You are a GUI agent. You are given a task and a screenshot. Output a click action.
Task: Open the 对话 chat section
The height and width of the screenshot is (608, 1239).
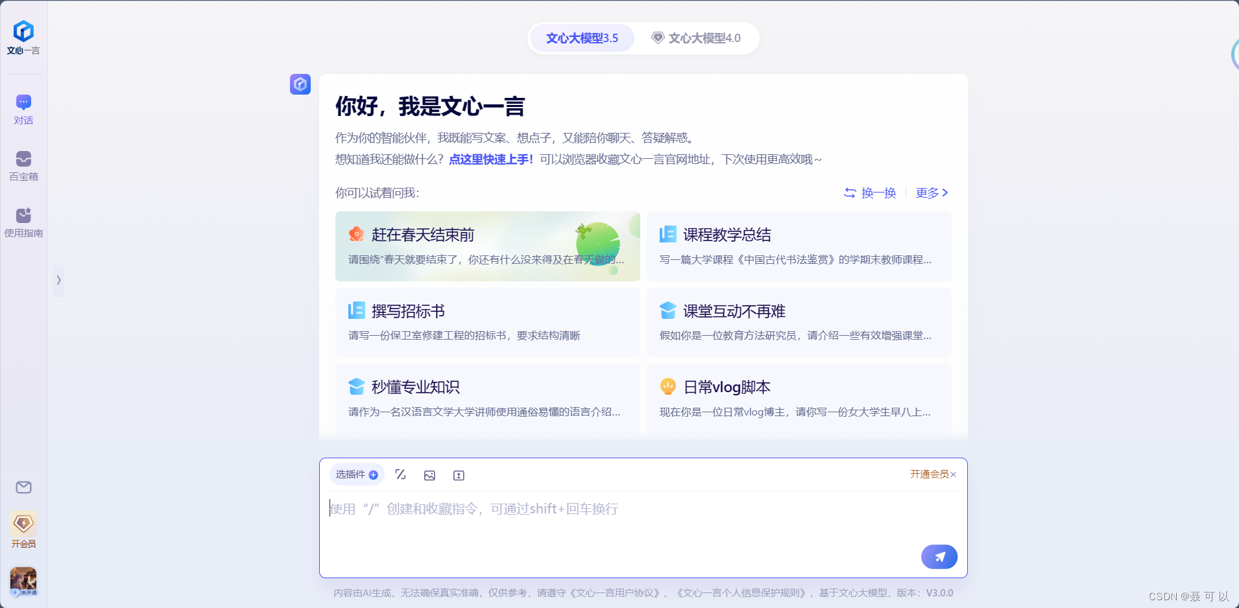23,110
